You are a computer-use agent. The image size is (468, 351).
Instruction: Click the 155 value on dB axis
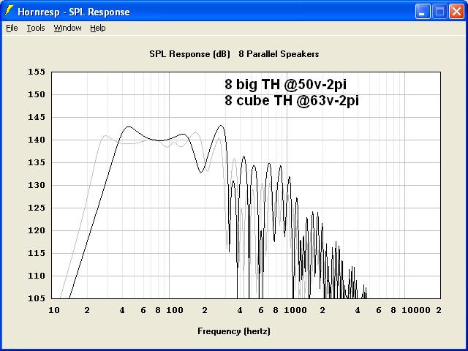37,72
